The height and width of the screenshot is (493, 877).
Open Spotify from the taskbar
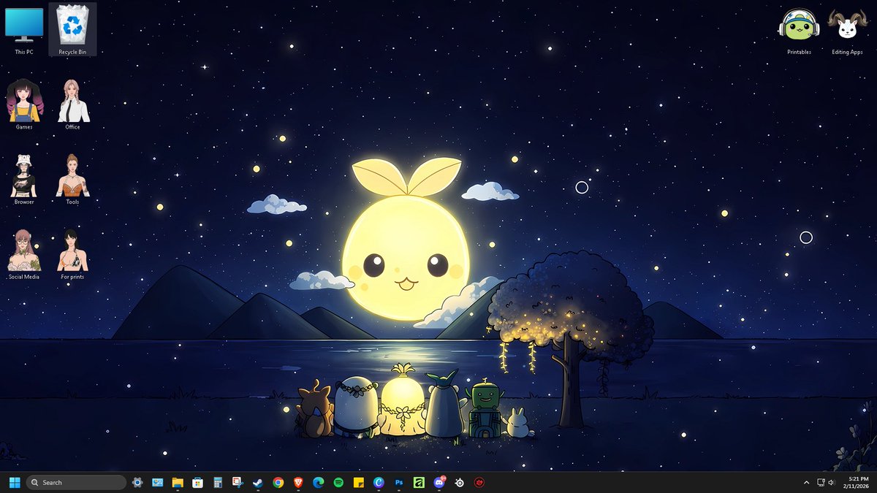pyautogui.click(x=338, y=482)
